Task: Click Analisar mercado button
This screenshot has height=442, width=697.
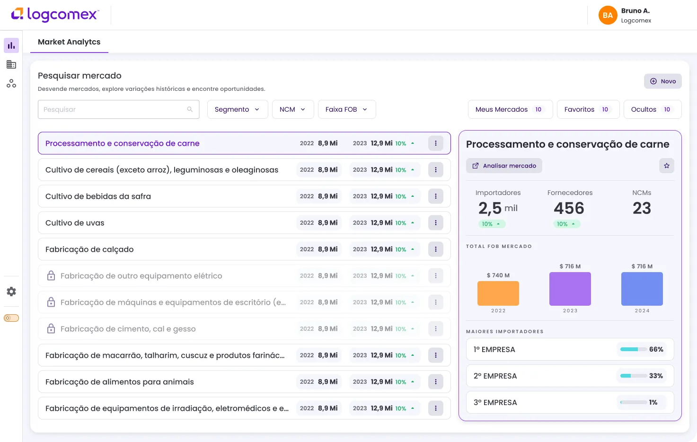Action: tap(504, 166)
